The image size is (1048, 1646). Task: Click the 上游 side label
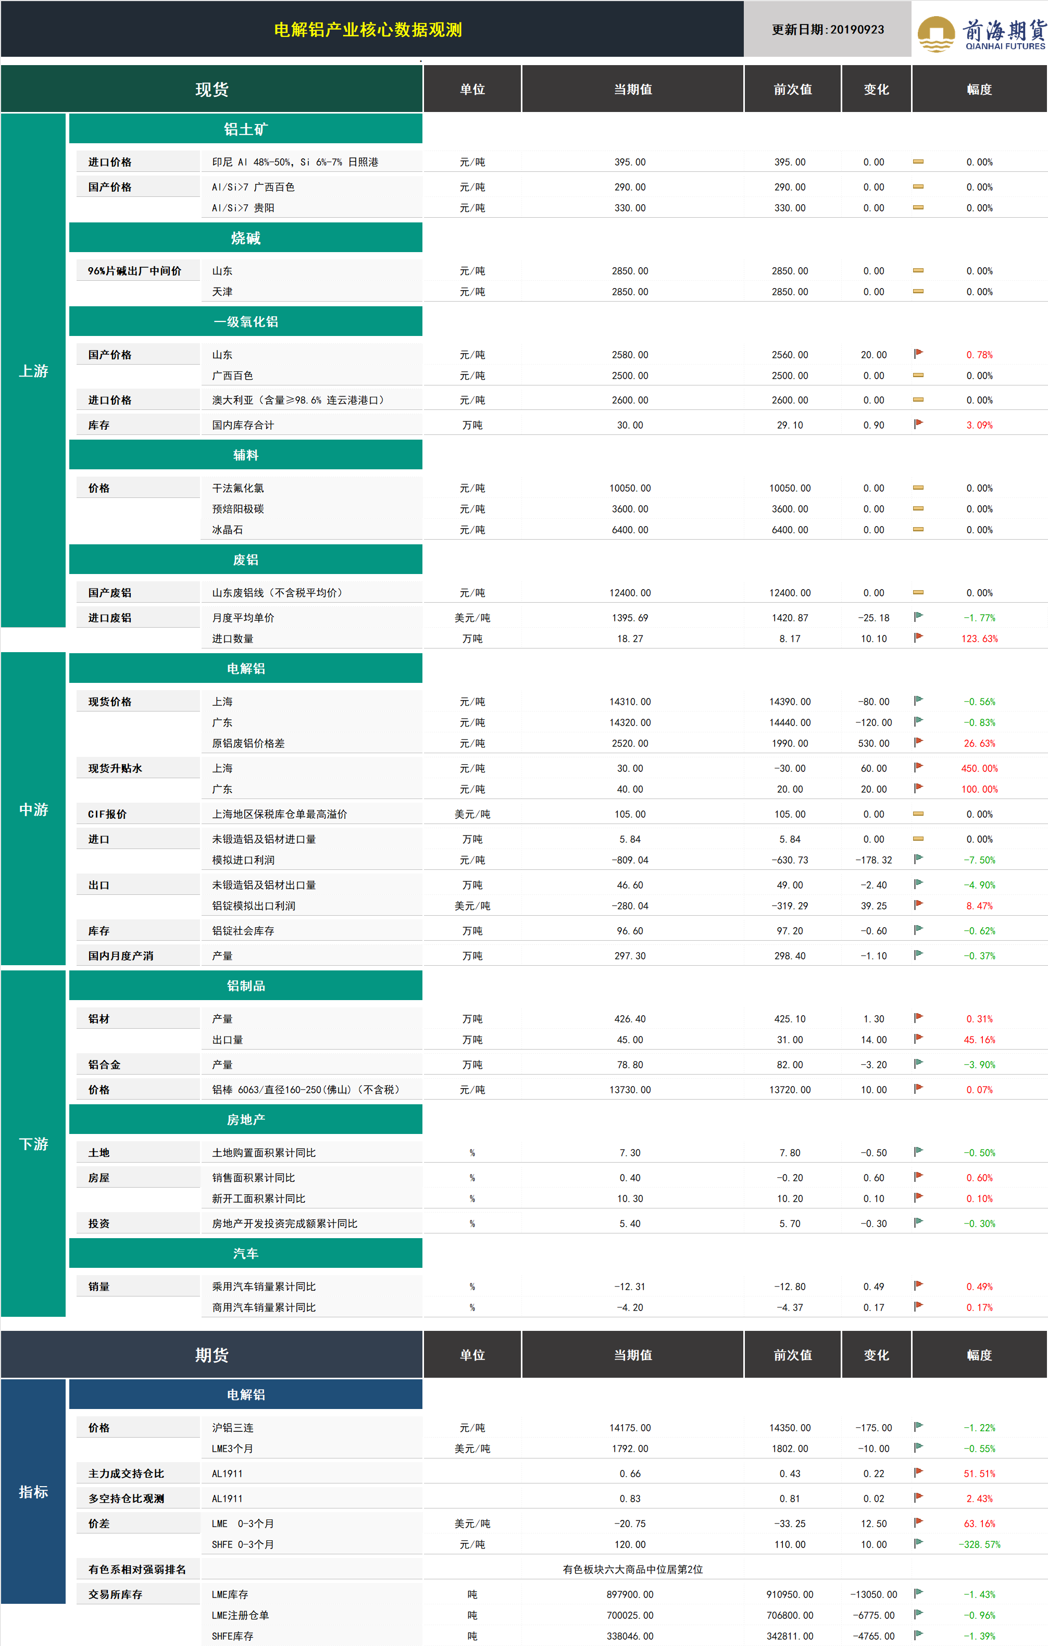click(33, 371)
